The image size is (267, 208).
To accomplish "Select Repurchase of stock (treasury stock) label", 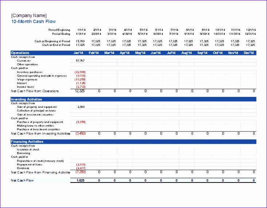I will 40,161.
